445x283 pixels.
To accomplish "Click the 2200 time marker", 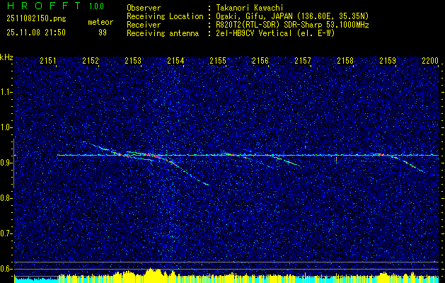I will [431, 60].
